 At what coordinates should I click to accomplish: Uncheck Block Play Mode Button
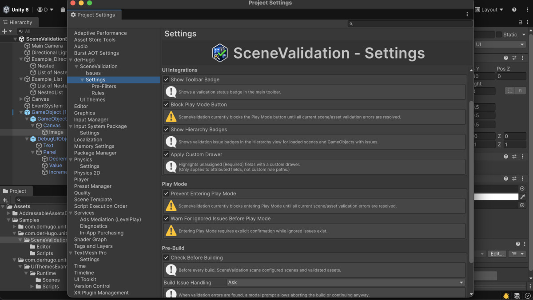click(166, 104)
